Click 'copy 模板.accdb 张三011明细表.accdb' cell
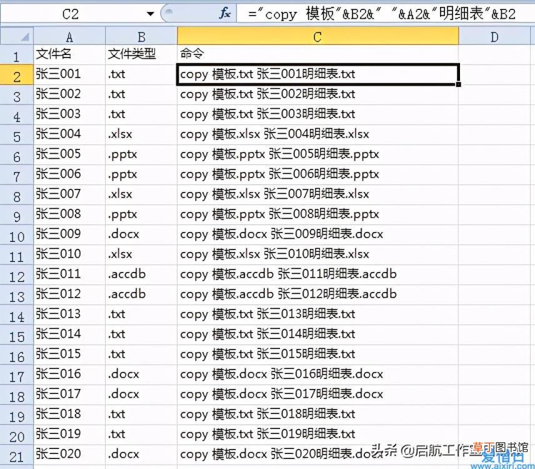 pyautogui.click(x=317, y=275)
